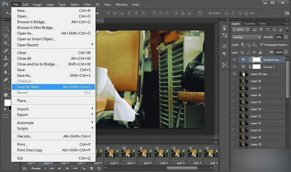
Task: Select the first animation frame button
Action: point(52,168)
